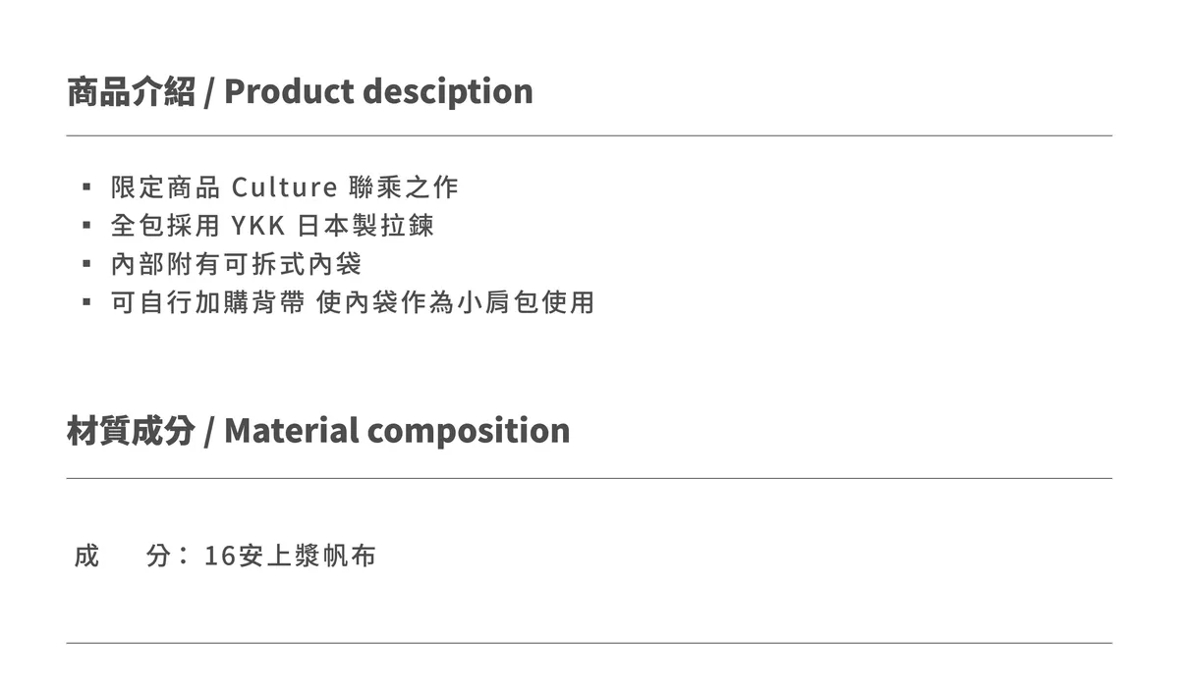Click the 內部附有可拆式內袋 line
This screenshot has width=1179, height=691.
tap(236, 264)
